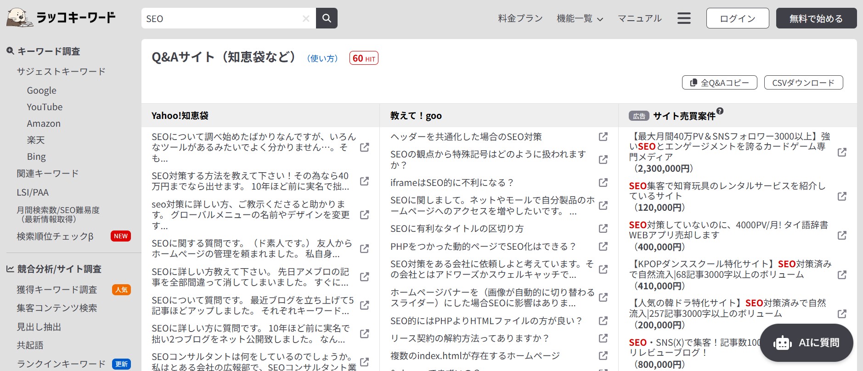The width and height of the screenshot is (863, 371).
Task: Select 楽天 suggest in sidebar
Action: (36, 140)
